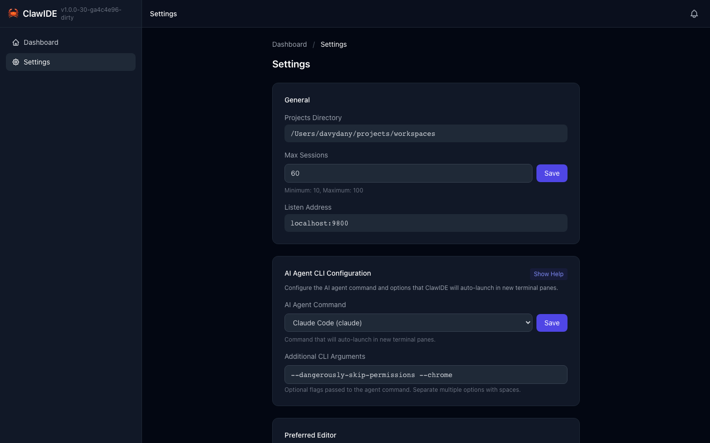This screenshot has height=443, width=710.
Task: Click the Listen Address field
Action: coord(426,223)
